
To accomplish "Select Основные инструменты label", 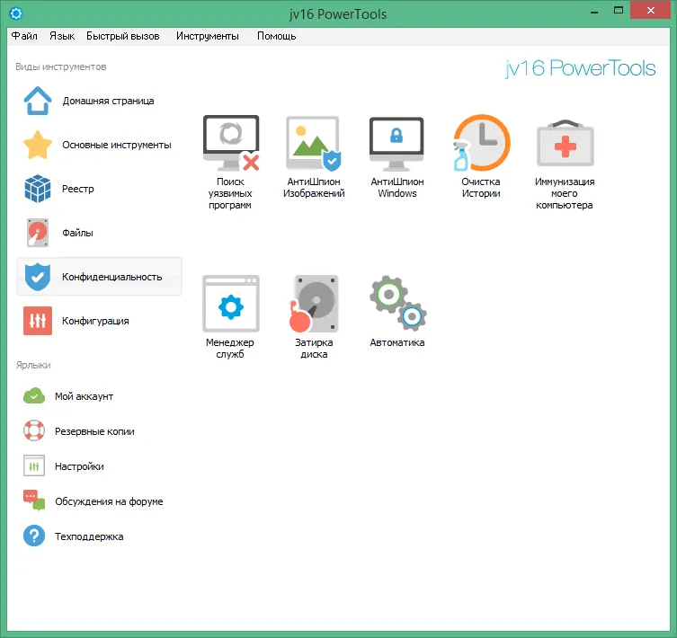I will pyautogui.click(x=117, y=145).
